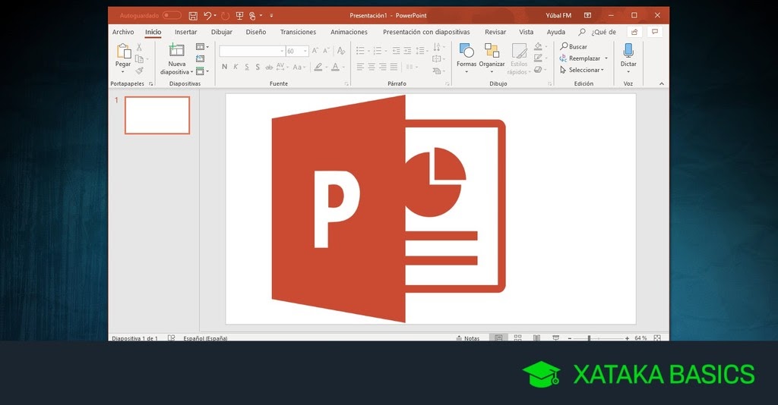Click the touch/mouse mode icon
The height and width of the screenshot is (405, 778).
(x=252, y=16)
